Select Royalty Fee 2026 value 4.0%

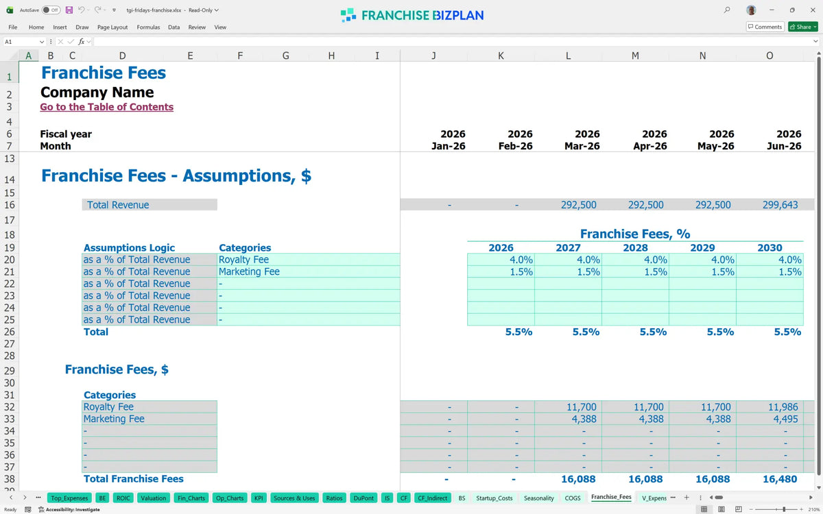[501, 260]
